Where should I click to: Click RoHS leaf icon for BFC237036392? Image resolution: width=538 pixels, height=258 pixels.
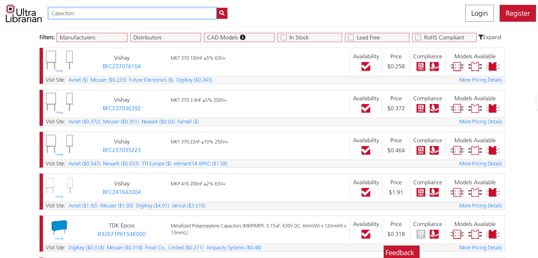pos(434,109)
